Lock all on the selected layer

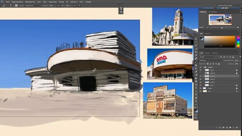(219, 64)
